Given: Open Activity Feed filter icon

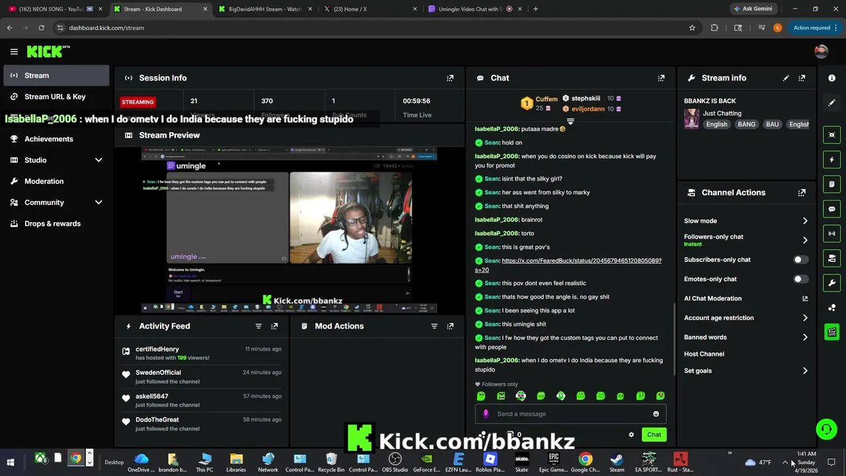Looking at the screenshot, I should (258, 326).
